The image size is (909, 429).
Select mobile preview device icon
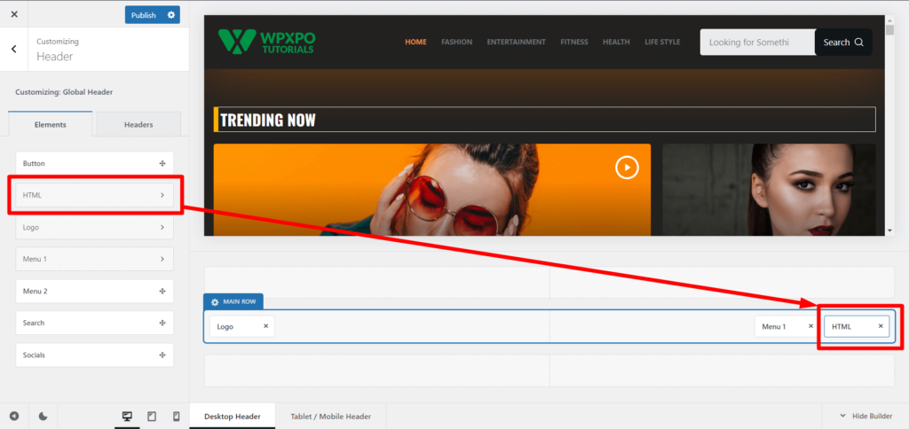point(177,417)
